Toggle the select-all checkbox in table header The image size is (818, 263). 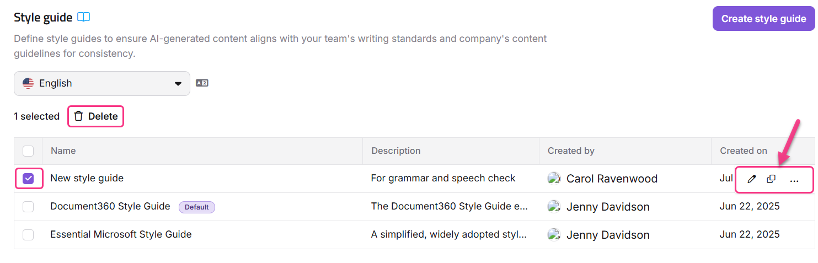point(28,151)
